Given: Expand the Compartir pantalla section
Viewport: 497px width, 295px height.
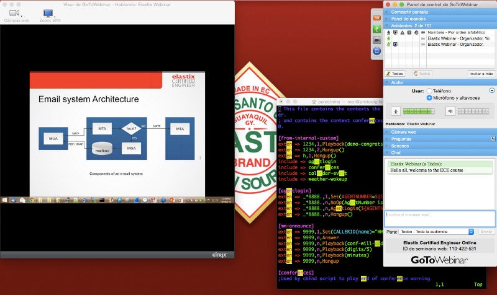Looking at the screenshot, I should tap(408, 12).
